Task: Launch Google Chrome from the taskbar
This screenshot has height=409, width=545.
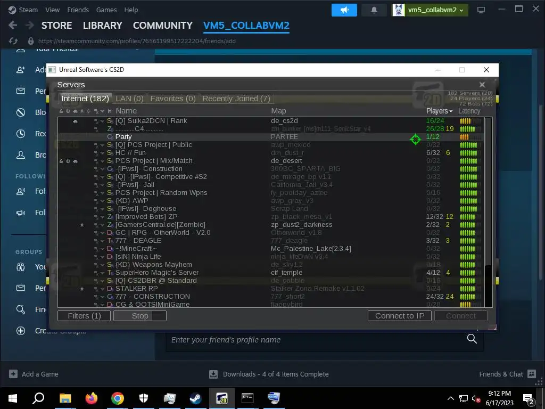Action: (118, 398)
